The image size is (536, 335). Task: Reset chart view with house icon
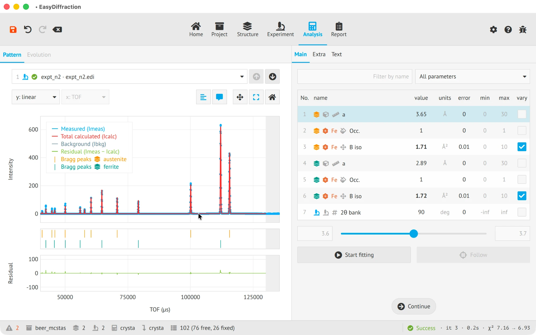[x=272, y=97]
